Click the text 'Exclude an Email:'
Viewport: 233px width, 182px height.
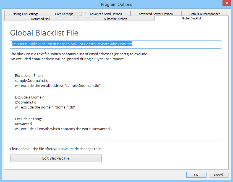pyautogui.click(x=29, y=76)
